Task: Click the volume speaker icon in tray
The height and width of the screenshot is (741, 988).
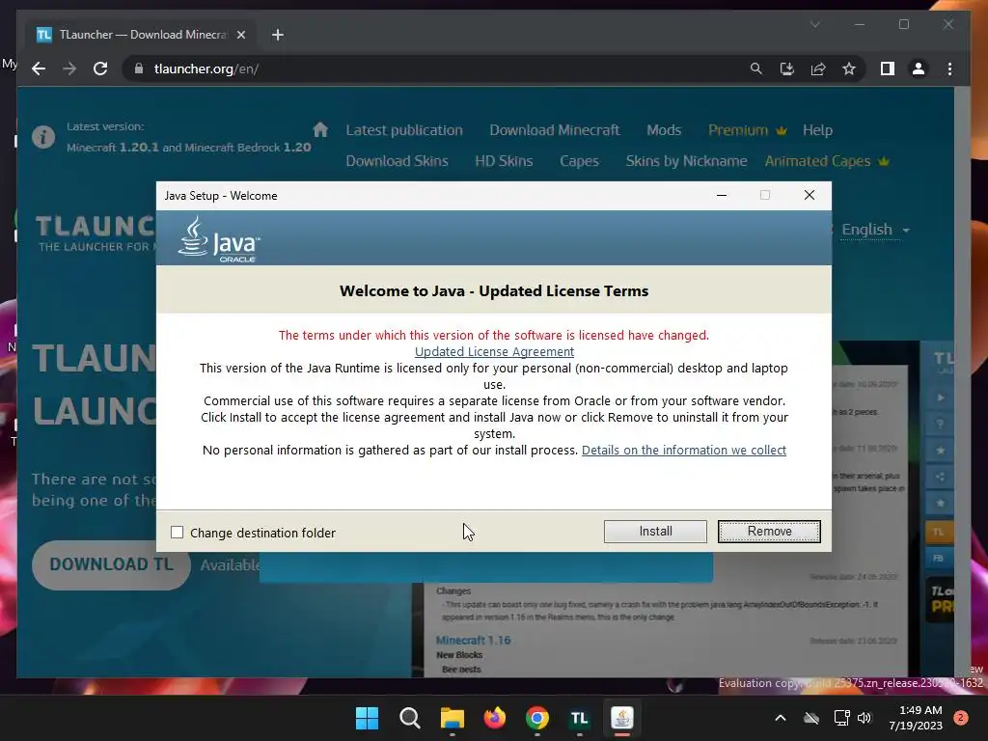Action: pyautogui.click(x=864, y=718)
